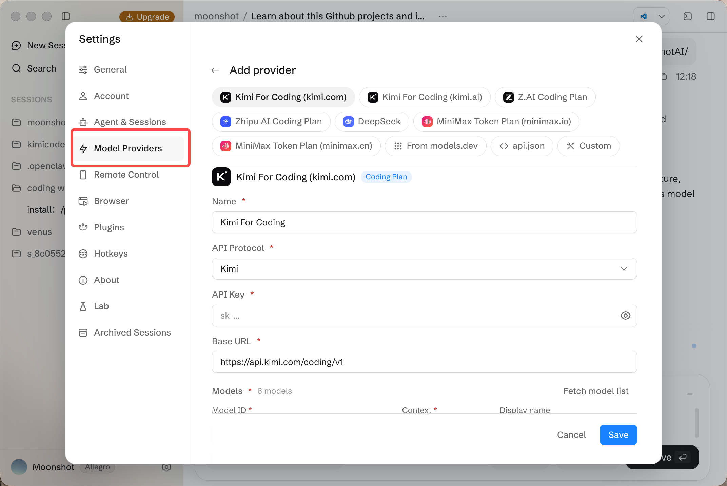Open in VS Code icon in the toolbar

(643, 16)
